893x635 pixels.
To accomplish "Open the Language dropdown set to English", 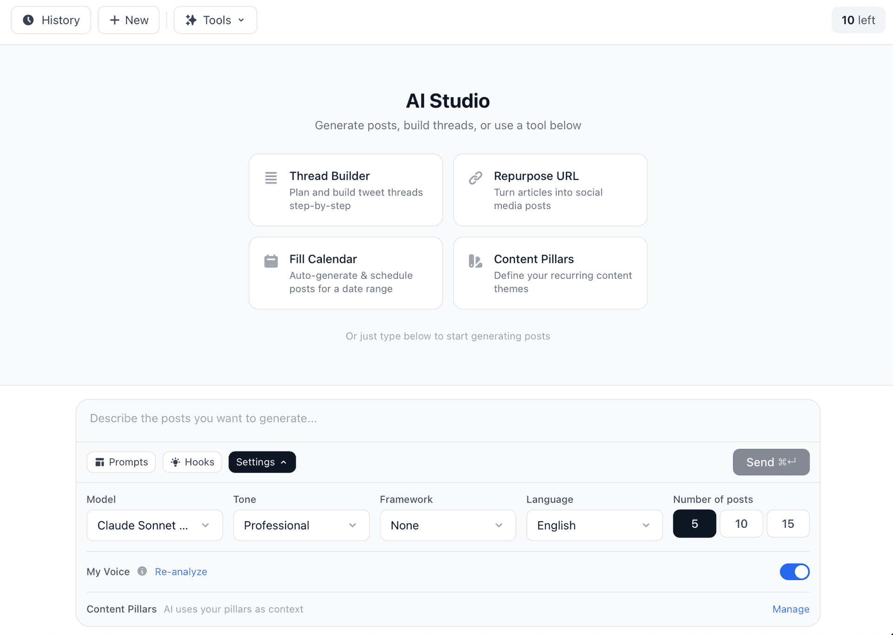I will pyautogui.click(x=594, y=525).
